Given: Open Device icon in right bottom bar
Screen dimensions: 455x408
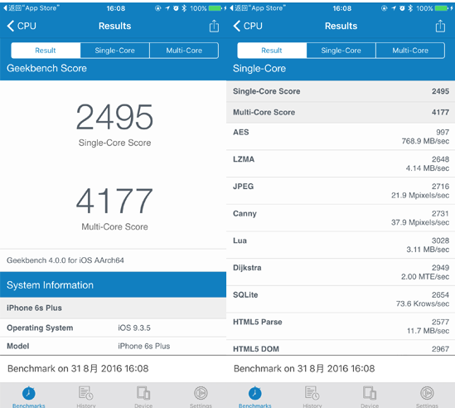Looking at the screenshot, I should tap(370, 393).
